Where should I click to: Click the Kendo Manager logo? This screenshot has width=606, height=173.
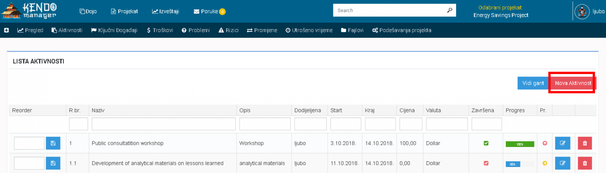point(29,11)
